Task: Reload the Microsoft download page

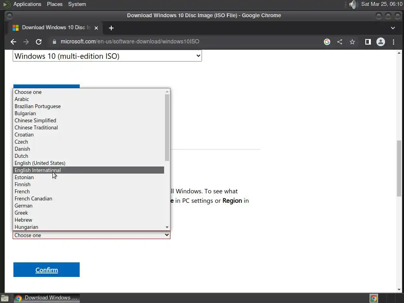Action: pos(39,42)
